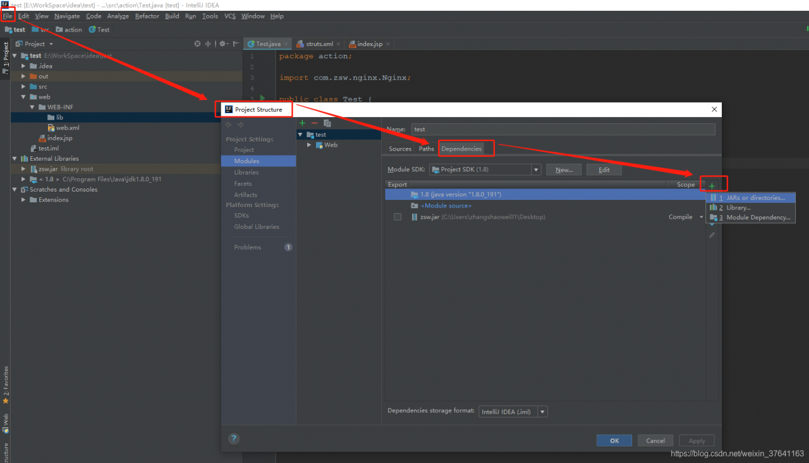The image size is (809, 463).
Task: Open Project panel gear settings
Action: click(x=223, y=44)
